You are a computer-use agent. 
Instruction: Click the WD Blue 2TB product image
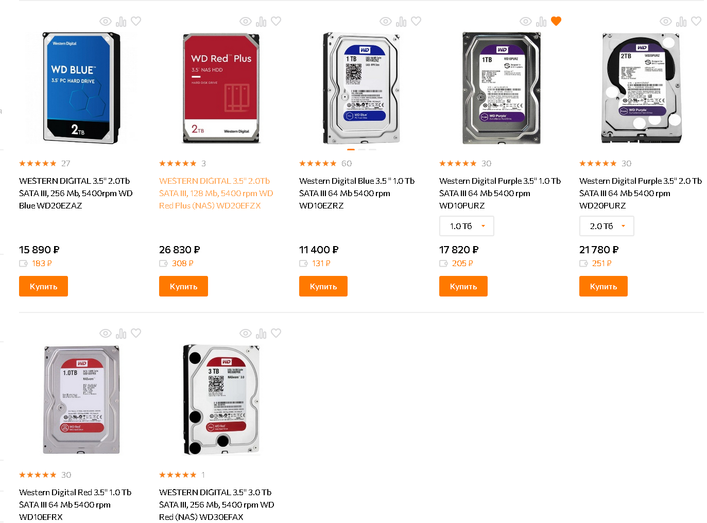pos(81,88)
